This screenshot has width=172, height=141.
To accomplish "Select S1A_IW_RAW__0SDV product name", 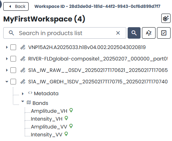I will point(98,70).
